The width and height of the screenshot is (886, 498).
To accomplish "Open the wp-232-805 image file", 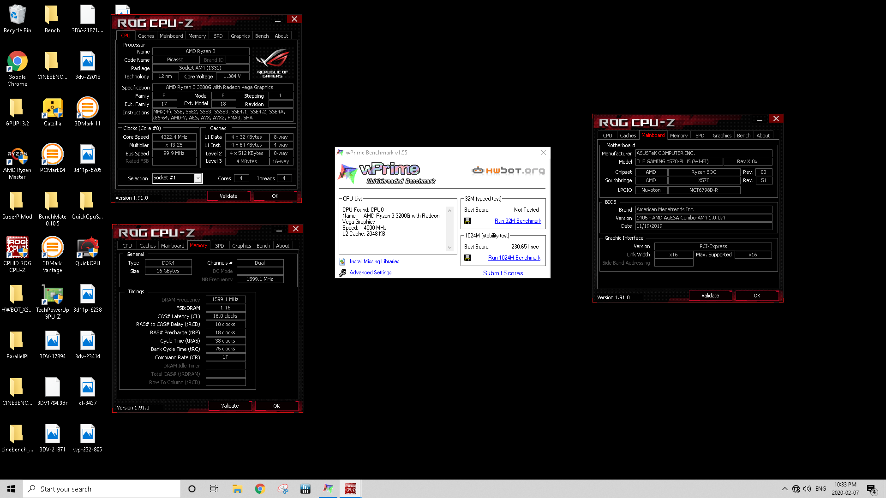I will [x=87, y=438].
